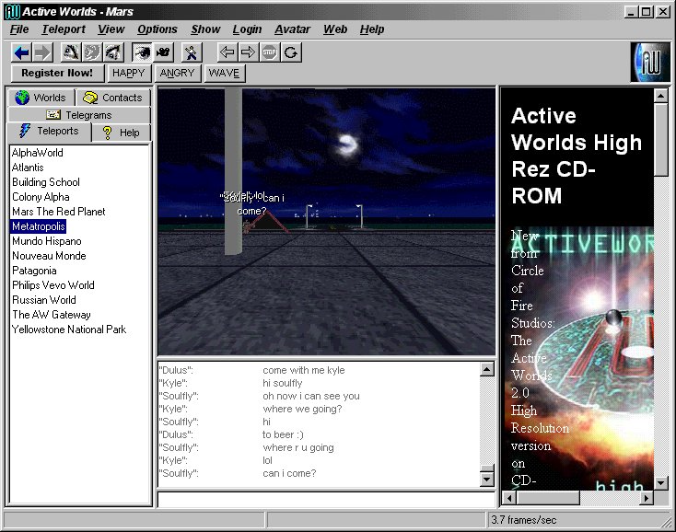Click the grayed-out middle view icon
676x532 pixels.
coord(92,52)
